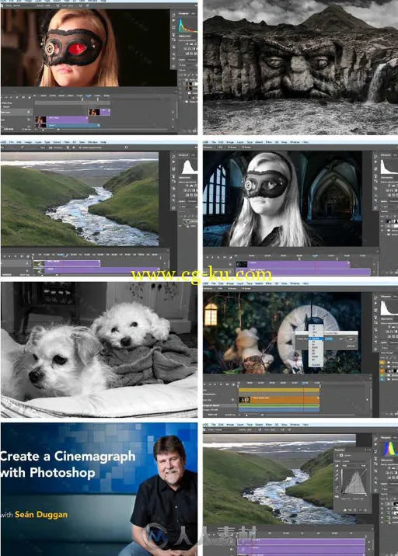This screenshot has width=398, height=556.
Task: Select the yellow track bar in clock-scene timeline
Action: coord(279,390)
